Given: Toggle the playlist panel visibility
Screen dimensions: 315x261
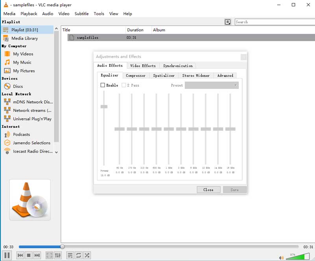Looking at the screenshot, I should click(70, 255).
